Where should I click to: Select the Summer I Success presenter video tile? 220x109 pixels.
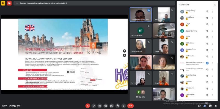coord(141,15)
